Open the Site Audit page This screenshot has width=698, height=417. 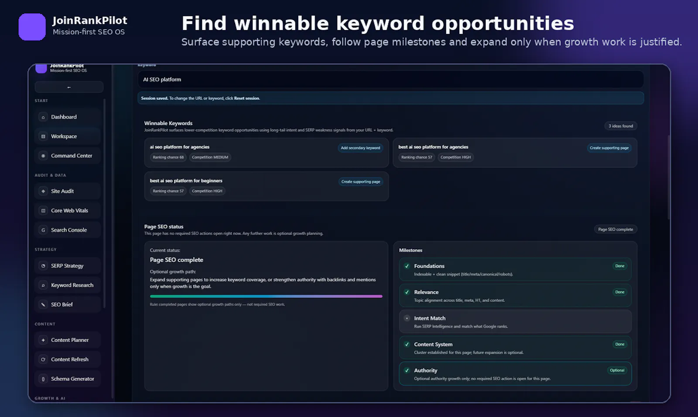[x=68, y=191]
